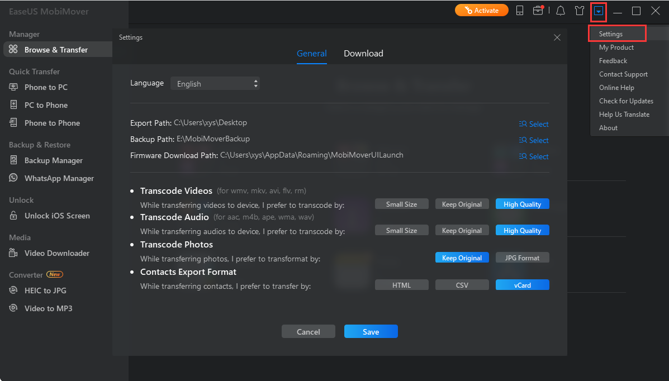Image resolution: width=669 pixels, height=381 pixels.
Task: Select Unlock iOS Screen in sidebar
Action: [56, 216]
